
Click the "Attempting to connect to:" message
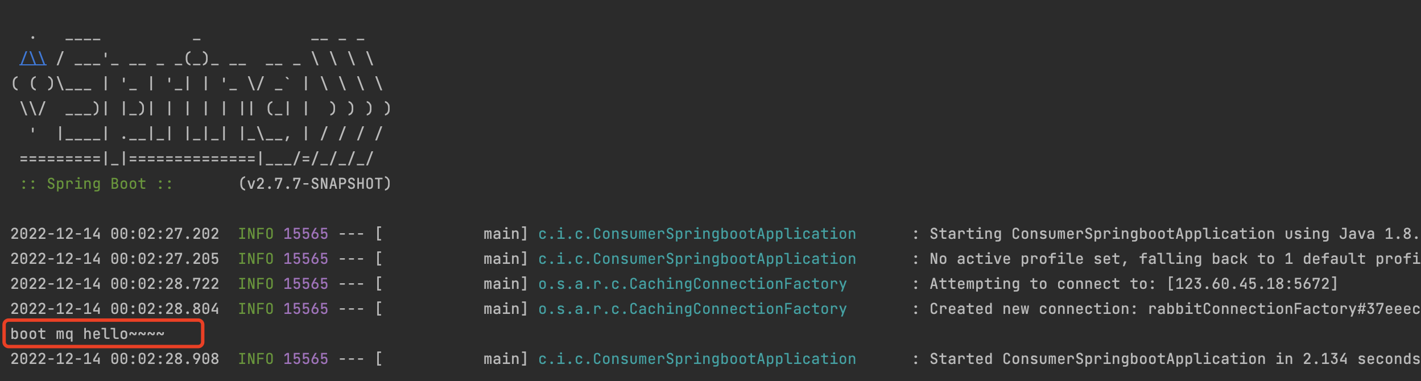[x=1042, y=284]
